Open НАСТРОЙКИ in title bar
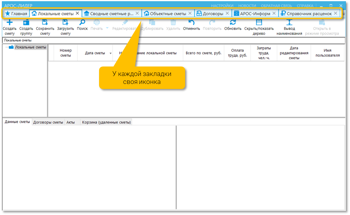The image size is (350, 215). click(x=222, y=6)
